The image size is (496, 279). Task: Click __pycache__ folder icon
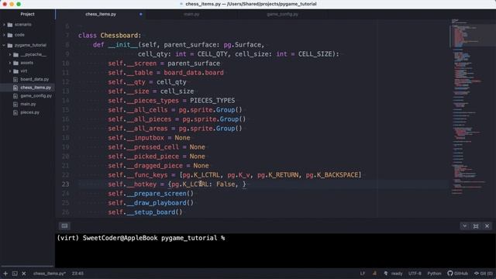[x=15, y=55]
